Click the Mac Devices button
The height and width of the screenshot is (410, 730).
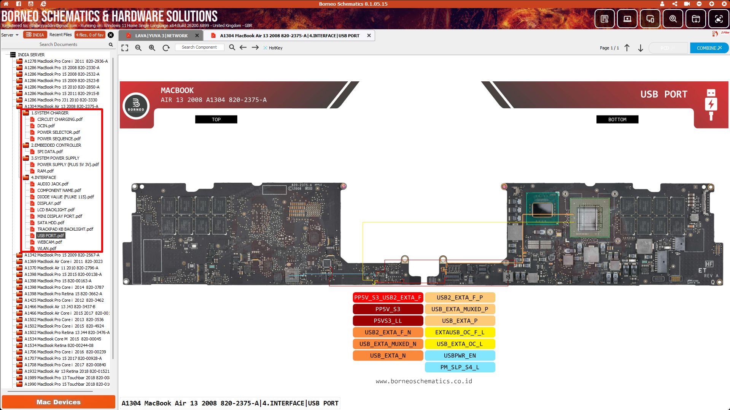pos(59,402)
